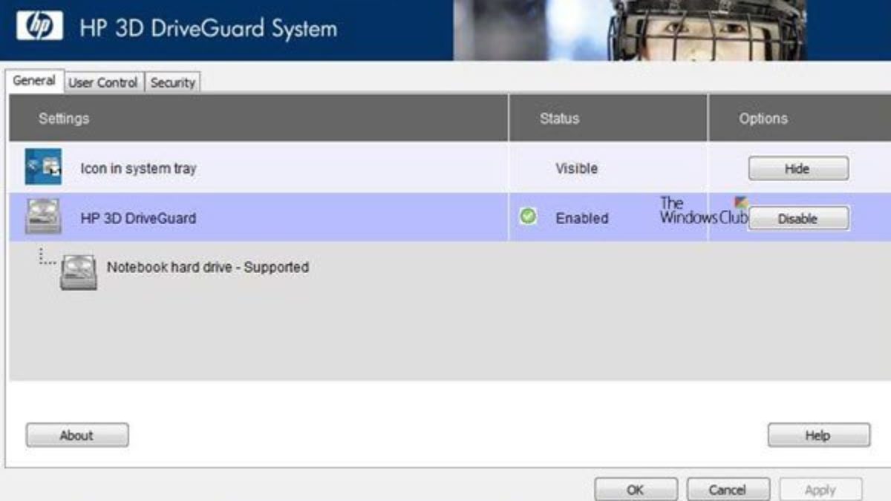Click the "HP 3D DriveGuard System" title
The image size is (891, 501).
pyautogui.click(x=209, y=29)
